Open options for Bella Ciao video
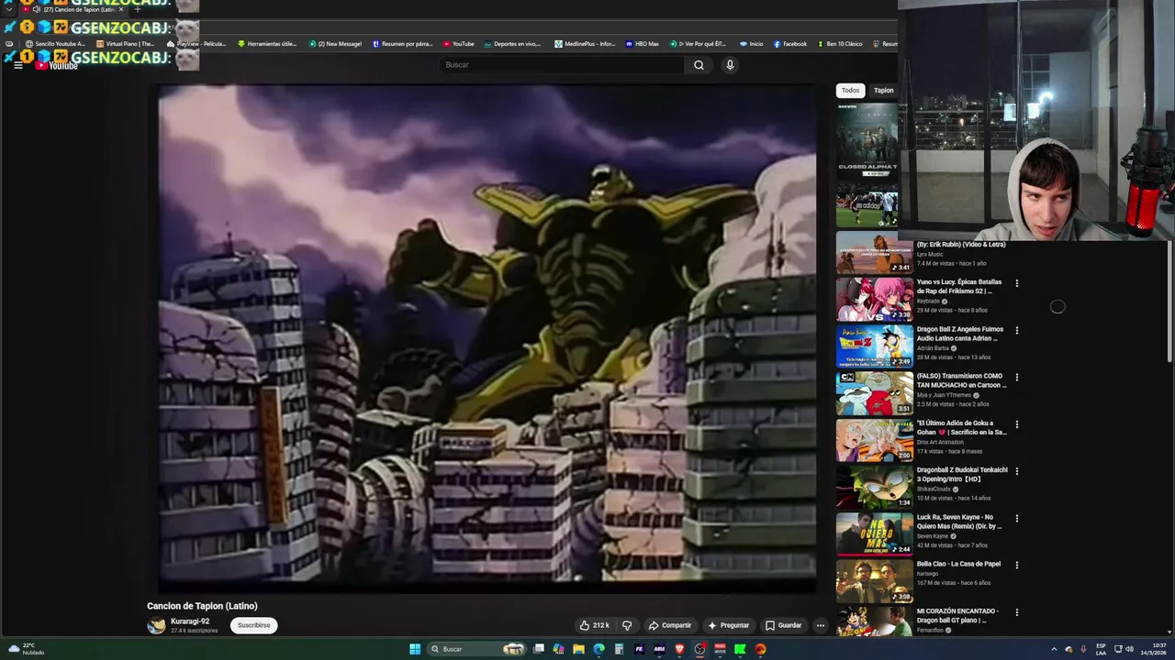This screenshot has width=1175, height=660. pos(1016,565)
